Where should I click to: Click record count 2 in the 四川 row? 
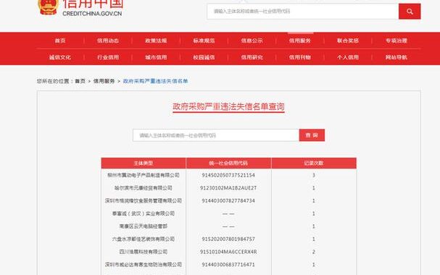pyautogui.click(x=314, y=252)
